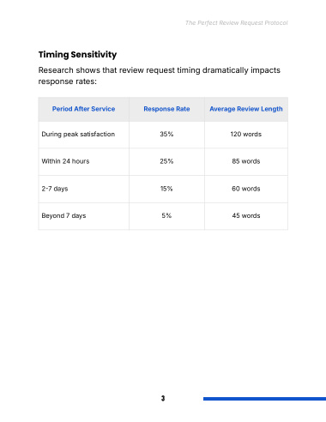Select the 45 words cell
This screenshot has width=326, height=422.
coord(246,215)
